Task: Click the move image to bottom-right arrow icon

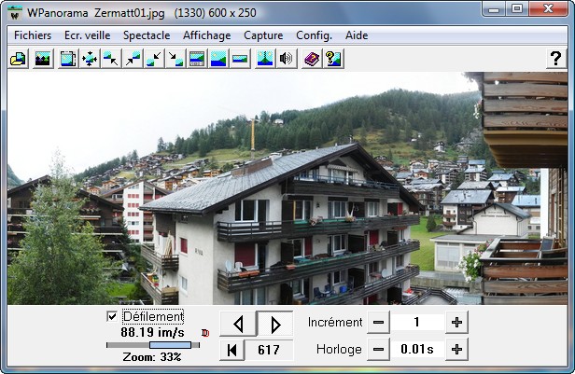Action: coord(175,59)
